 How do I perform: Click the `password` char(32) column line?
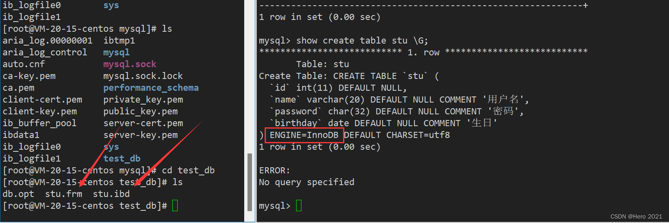tap(396, 111)
